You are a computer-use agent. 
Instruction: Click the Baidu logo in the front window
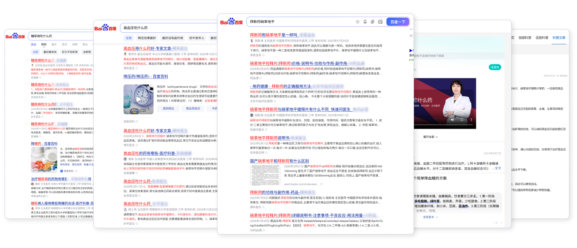click(232, 22)
